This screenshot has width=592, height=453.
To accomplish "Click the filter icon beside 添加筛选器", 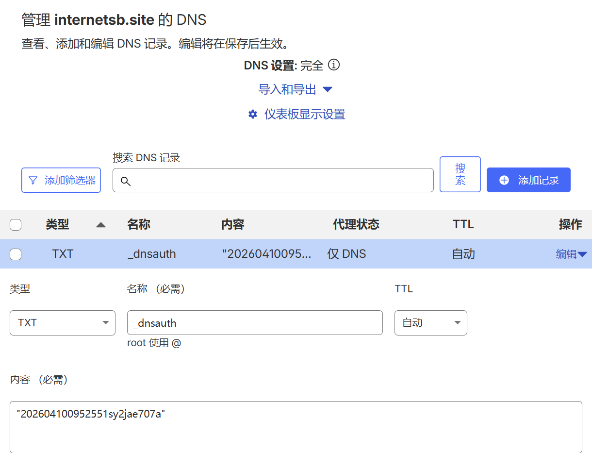I will pos(33,180).
